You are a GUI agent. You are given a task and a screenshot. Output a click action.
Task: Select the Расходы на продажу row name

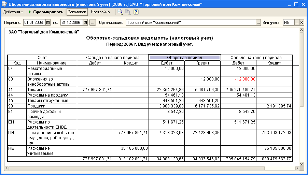(52, 95)
